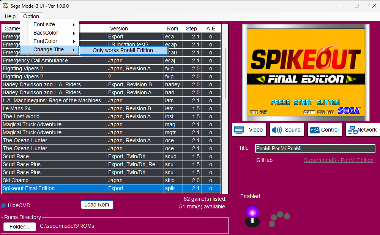
Task: Click the Enabled label
Action: (250, 196)
